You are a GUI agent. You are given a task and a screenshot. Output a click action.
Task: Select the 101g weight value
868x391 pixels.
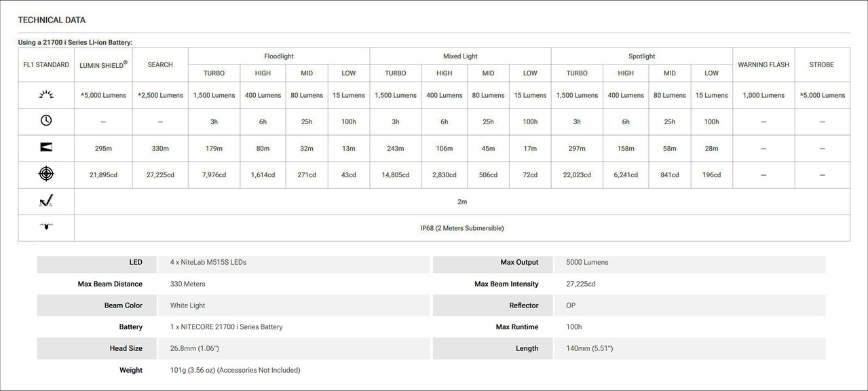(235, 370)
